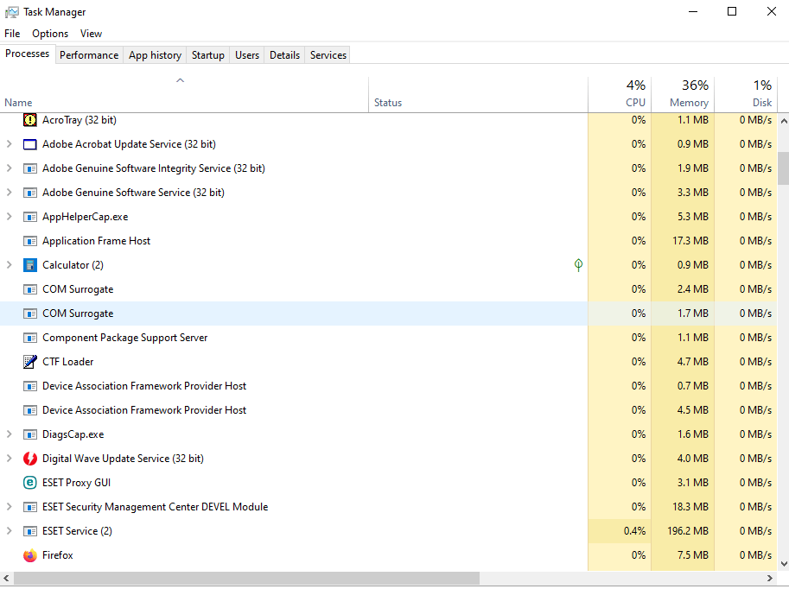Sort processes by CPU column

coord(620,94)
